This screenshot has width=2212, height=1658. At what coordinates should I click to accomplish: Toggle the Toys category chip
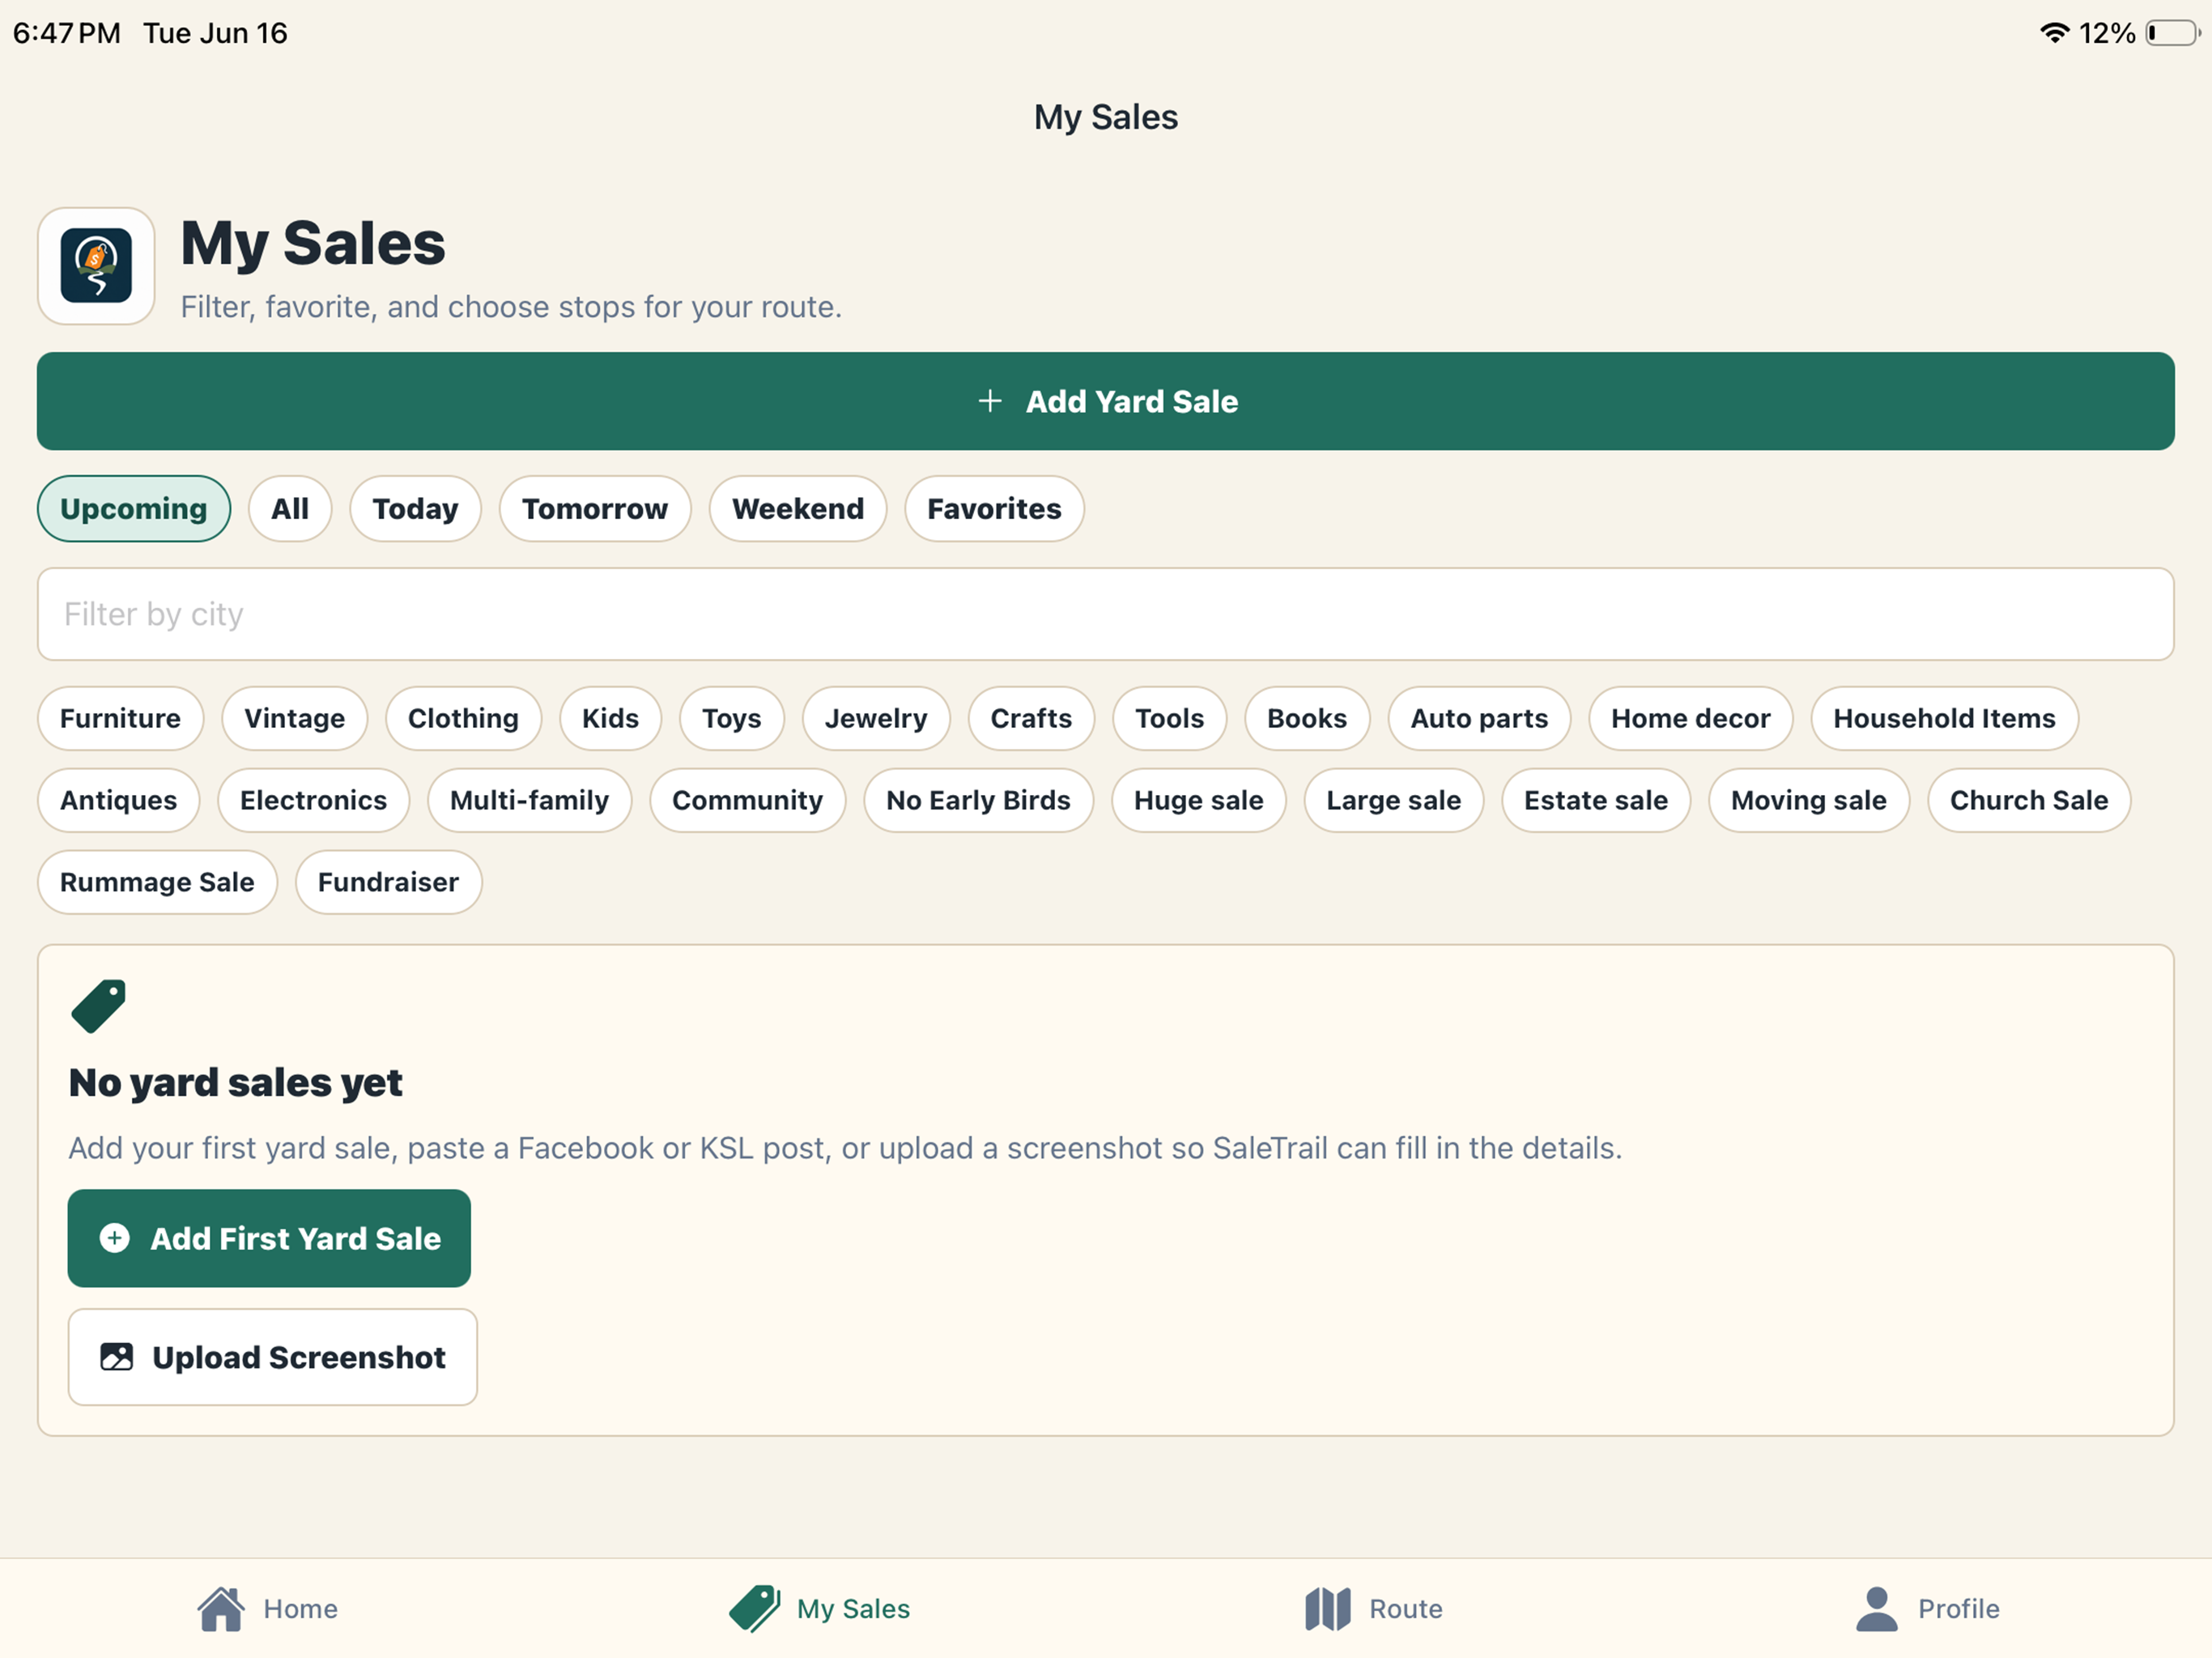(731, 718)
